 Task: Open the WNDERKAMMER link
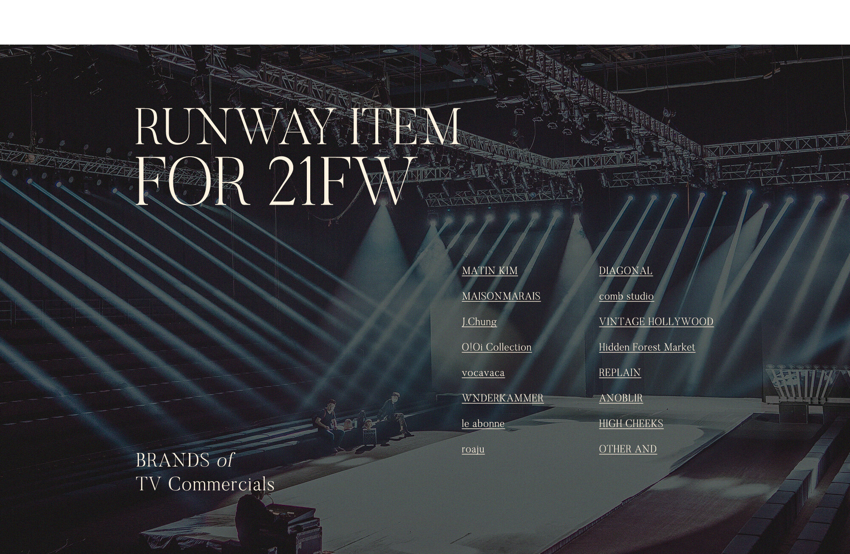coord(503,398)
